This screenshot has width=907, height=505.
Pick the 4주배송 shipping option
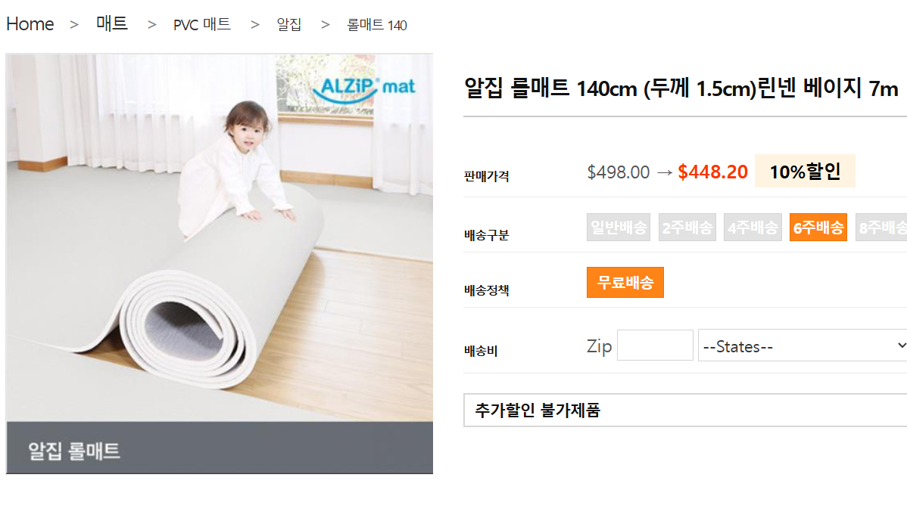753,228
